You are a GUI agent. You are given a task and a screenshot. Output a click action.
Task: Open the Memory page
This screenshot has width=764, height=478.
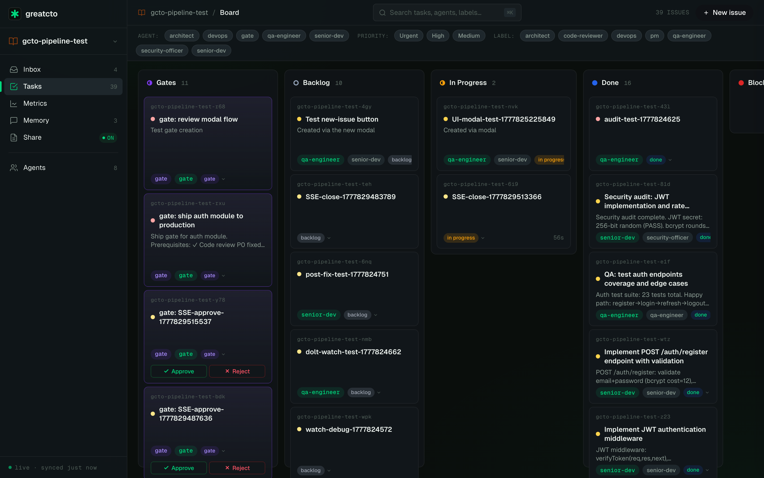coord(63,121)
